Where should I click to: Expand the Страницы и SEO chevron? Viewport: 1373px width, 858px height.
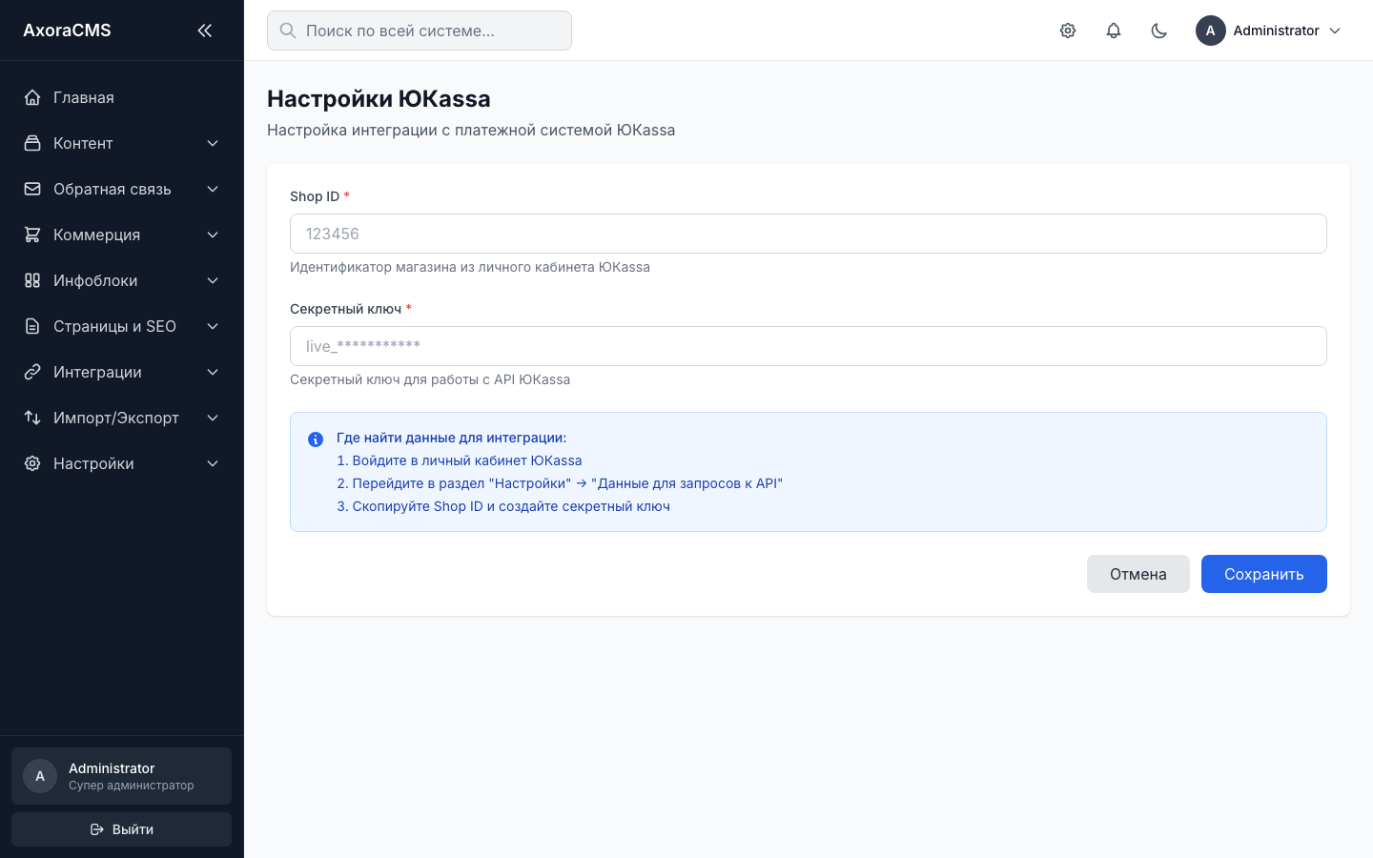[213, 326]
